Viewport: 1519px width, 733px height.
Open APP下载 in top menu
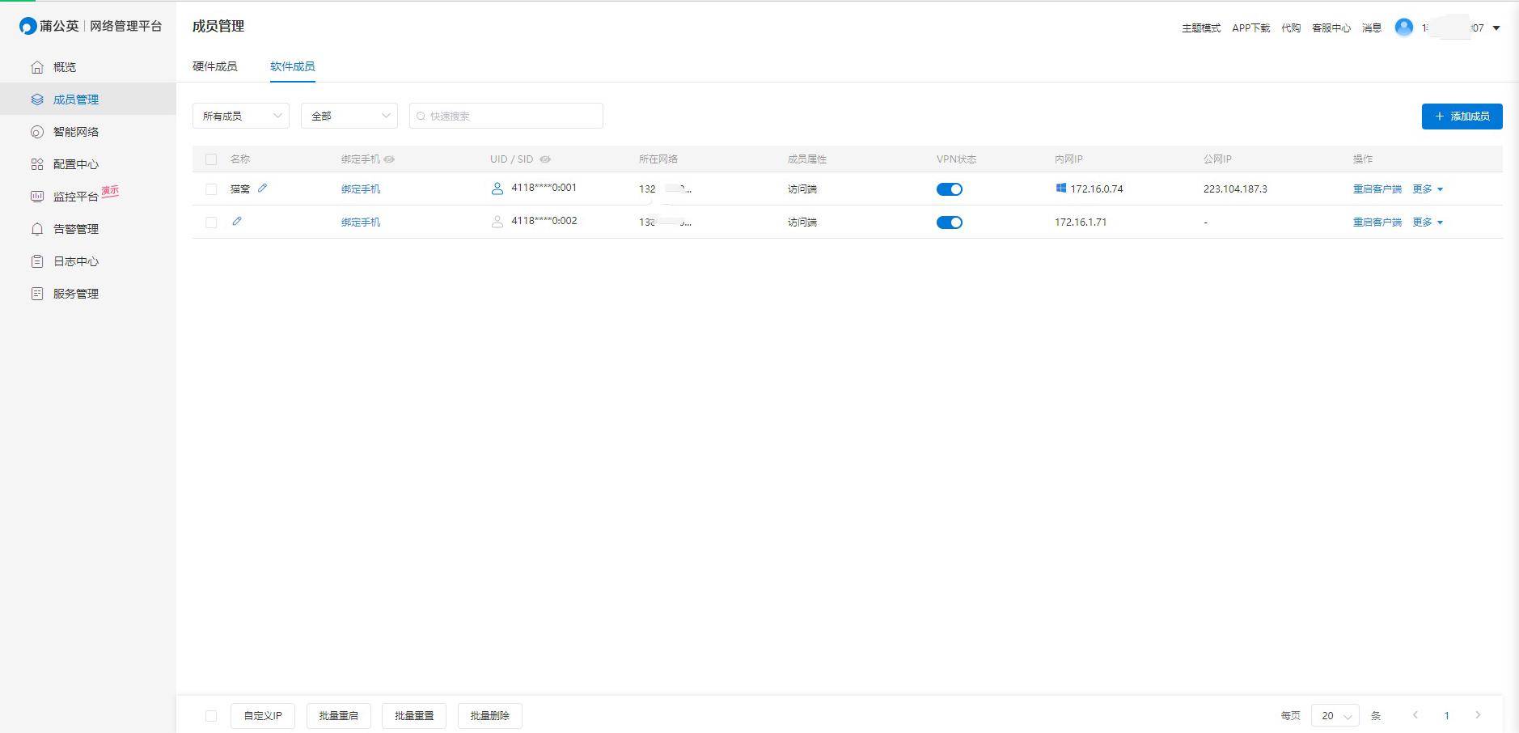tap(1251, 28)
